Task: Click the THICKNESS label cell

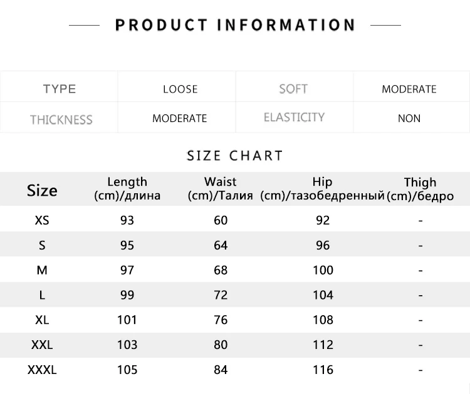Action: [x=61, y=119]
